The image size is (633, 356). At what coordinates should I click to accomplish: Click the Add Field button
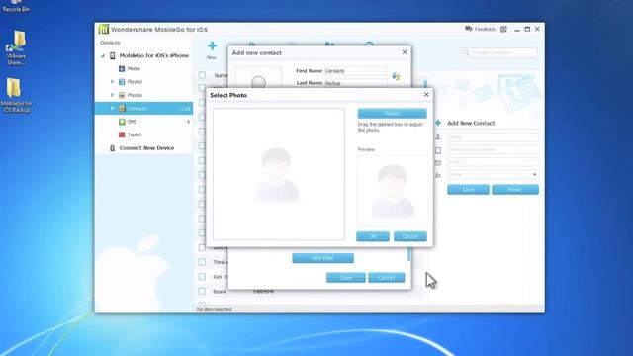[x=323, y=258]
